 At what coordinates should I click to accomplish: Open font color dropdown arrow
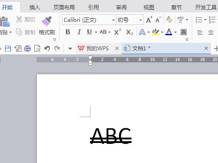click(x=176, y=32)
